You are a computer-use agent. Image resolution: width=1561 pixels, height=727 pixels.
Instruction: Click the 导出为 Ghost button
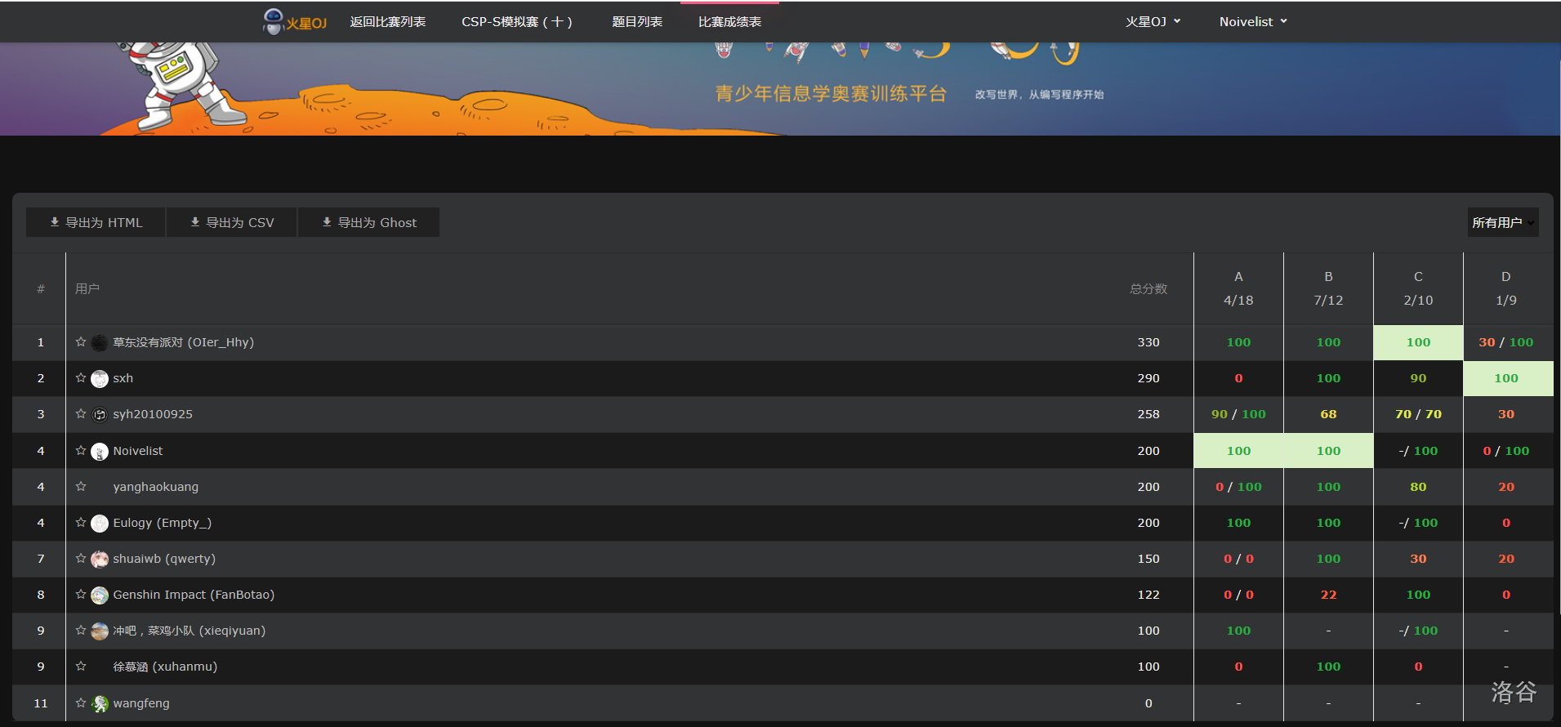369,223
